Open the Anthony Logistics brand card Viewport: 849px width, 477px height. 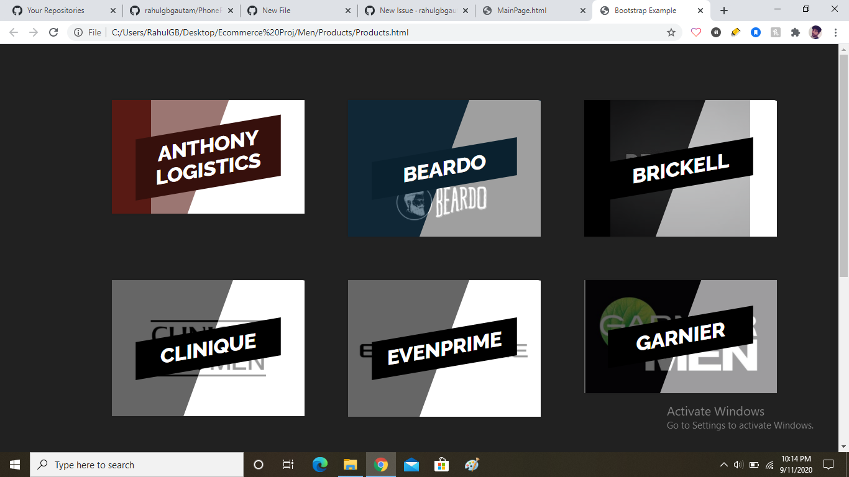208,157
